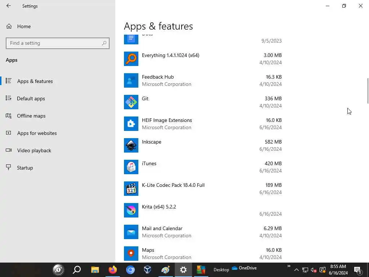Expand the taskbar toolbar overflow chevron

pos(289,267)
